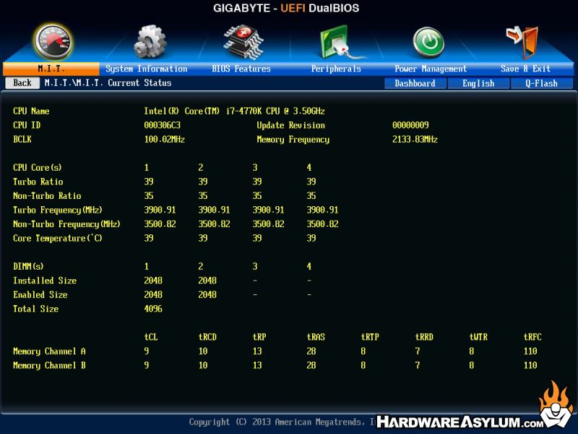This screenshot has width=578, height=434.
Task: Switch to the Peripherals tab
Action: point(336,69)
